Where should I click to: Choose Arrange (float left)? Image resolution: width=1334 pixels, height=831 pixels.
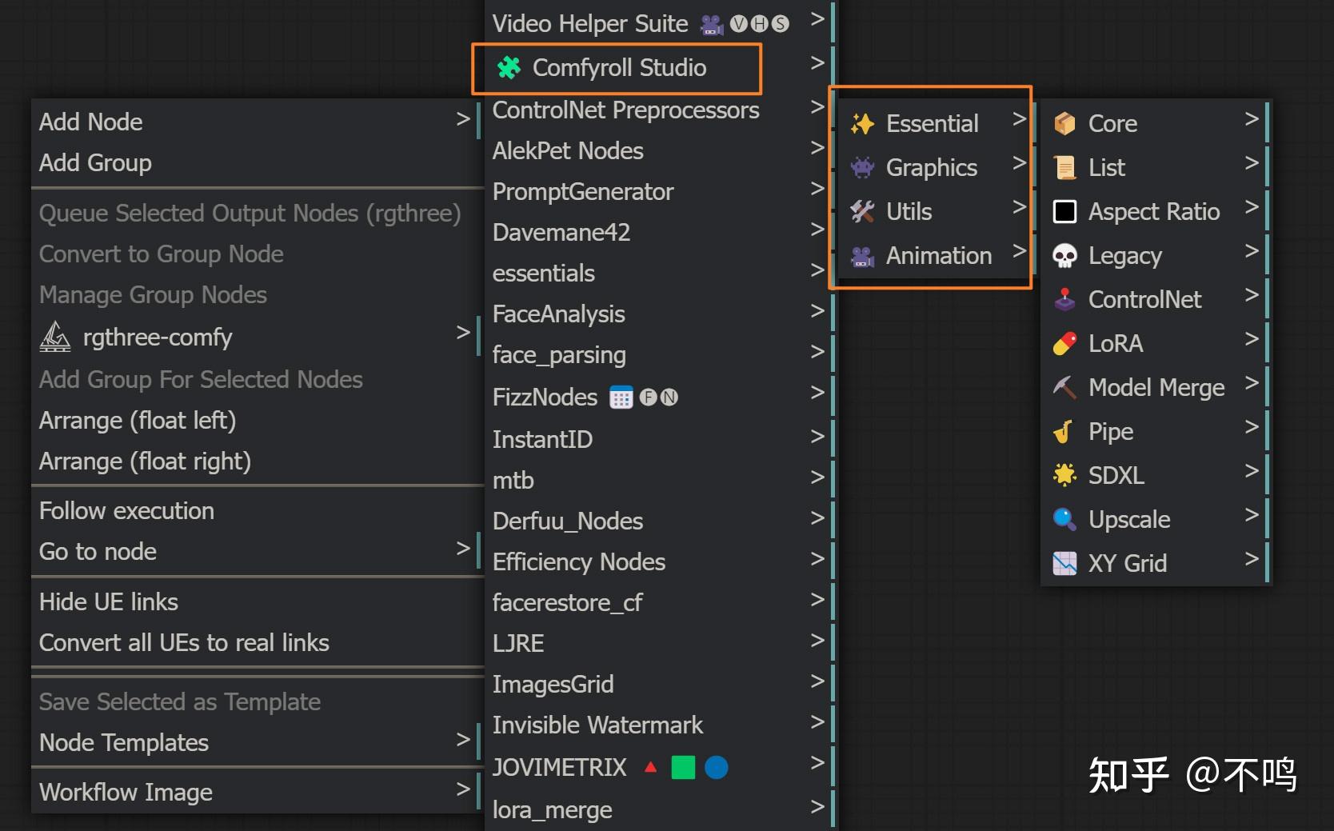(x=138, y=421)
